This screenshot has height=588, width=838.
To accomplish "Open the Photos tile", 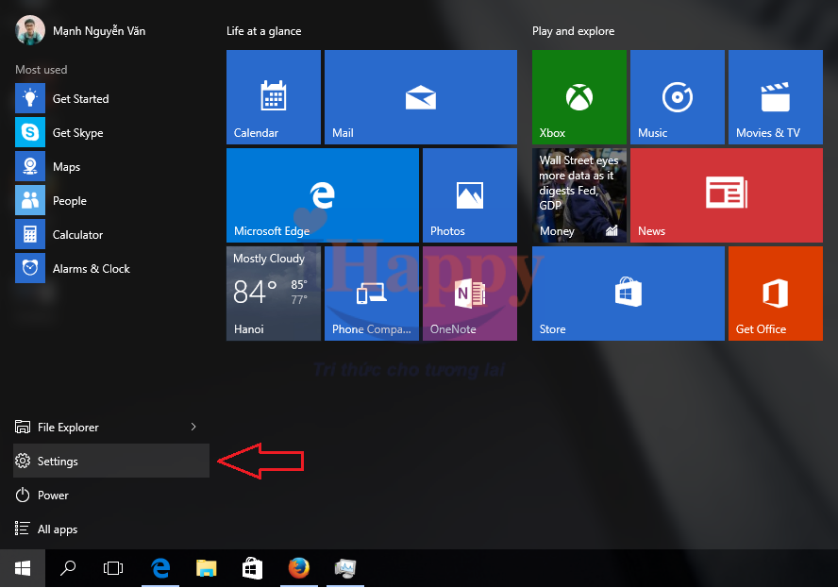I will (x=470, y=195).
